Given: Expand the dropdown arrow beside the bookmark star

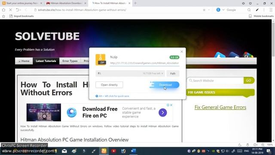Looking at the screenshot, I should [x=209, y=10].
